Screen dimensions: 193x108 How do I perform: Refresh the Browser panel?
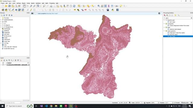coord(4,15)
